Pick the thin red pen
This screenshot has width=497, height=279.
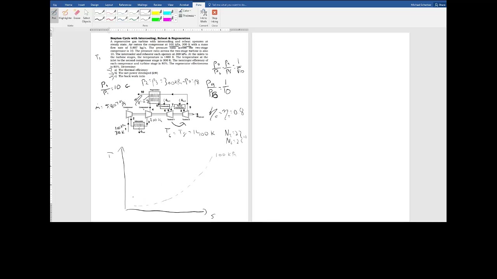[111, 12]
